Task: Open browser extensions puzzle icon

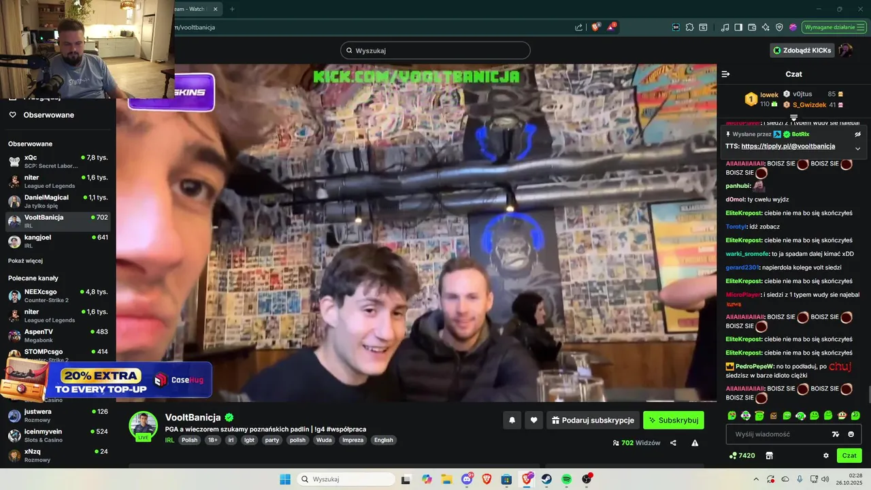Action: pyautogui.click(x=689, y=27)
